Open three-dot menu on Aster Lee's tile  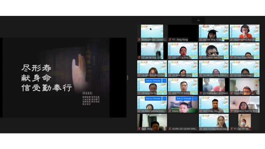point(164,99)
